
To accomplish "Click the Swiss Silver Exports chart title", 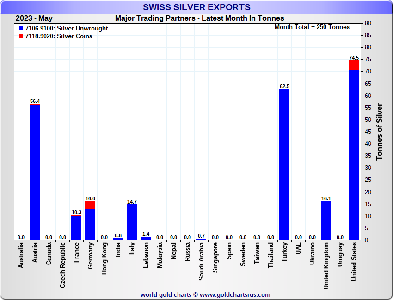I will click(x=196, y=7).
